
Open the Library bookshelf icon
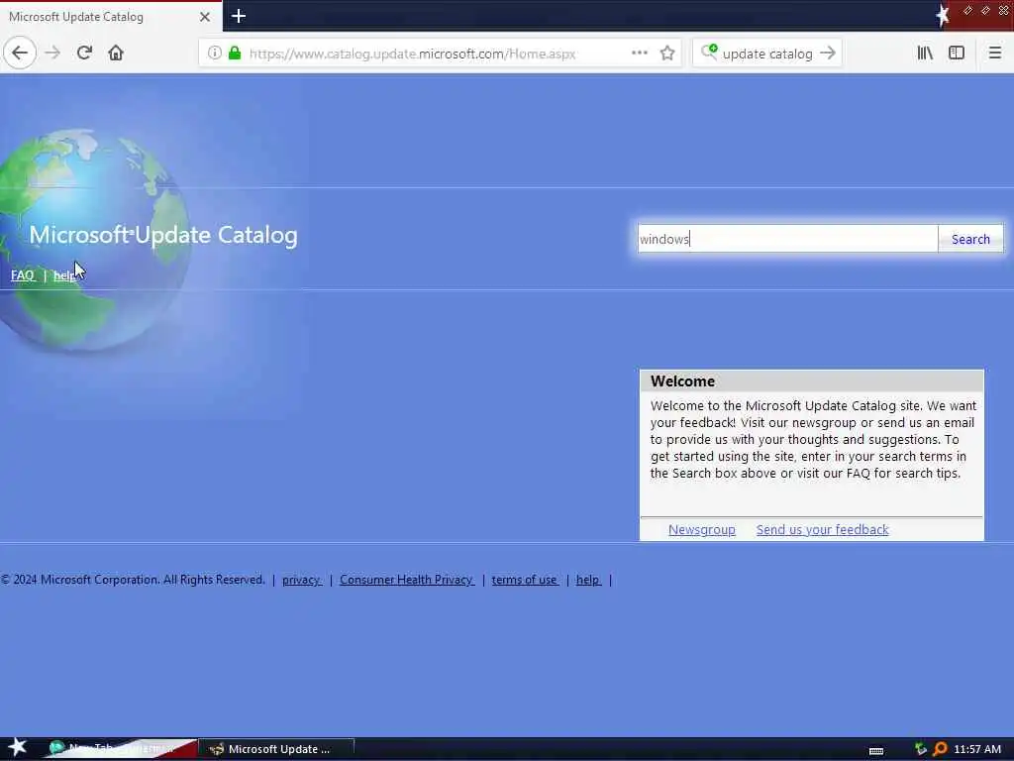[925, 54]
